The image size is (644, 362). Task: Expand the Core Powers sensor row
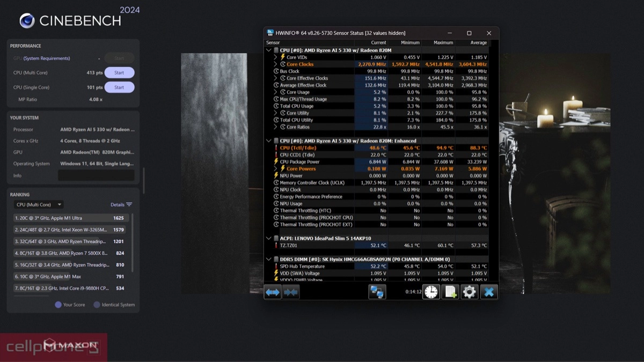(276, 169)
